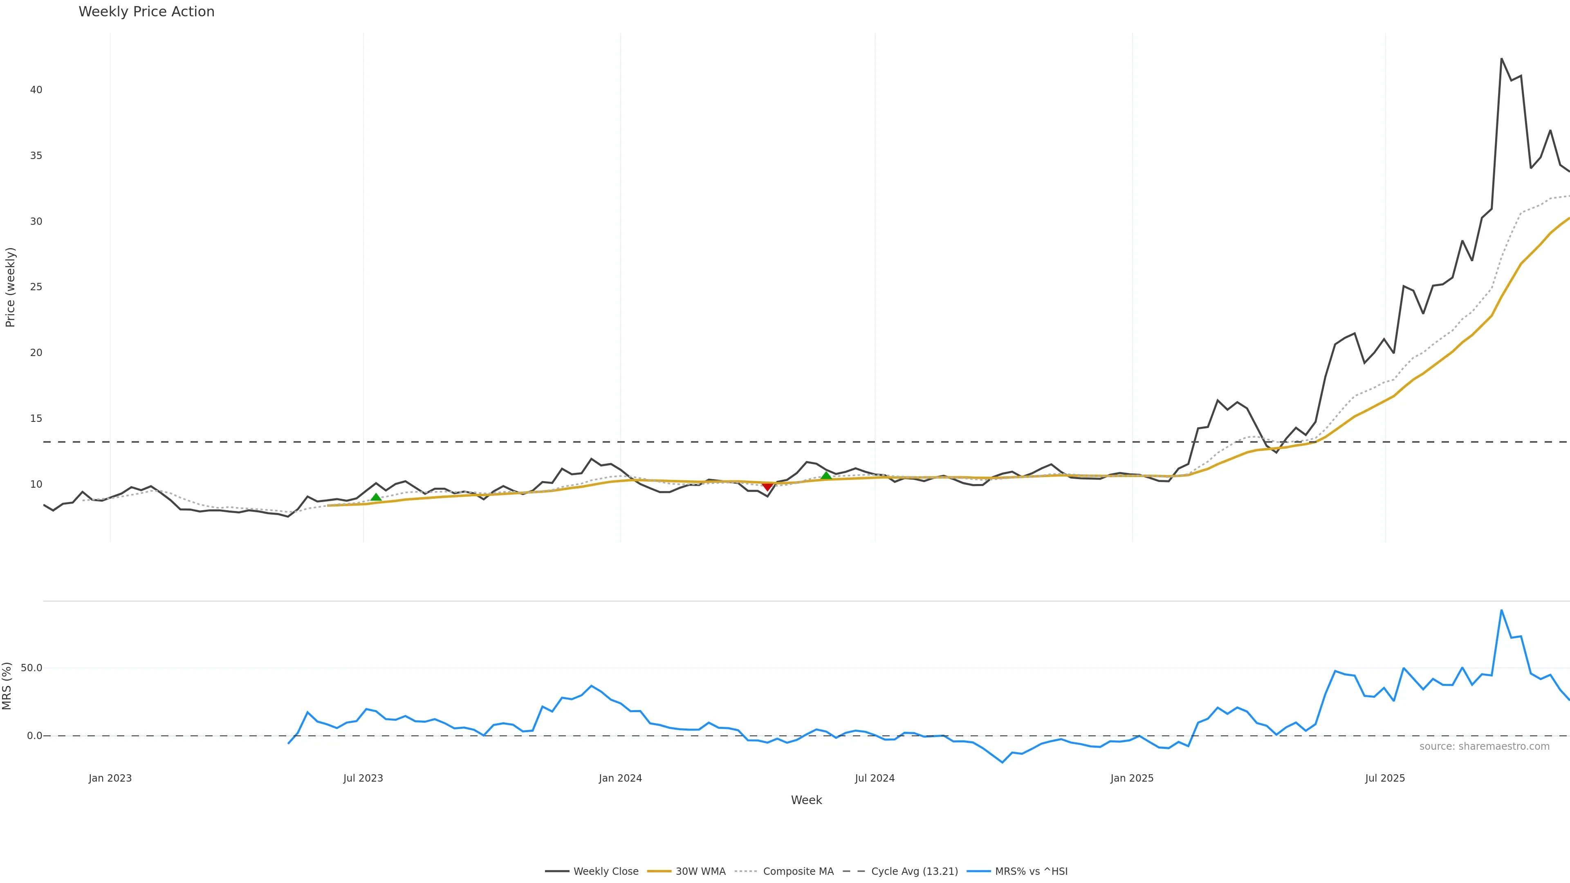1570x883 pixels.
Task: Click the Price (weekly) y-axis title
Action: [x=10, y=287]
